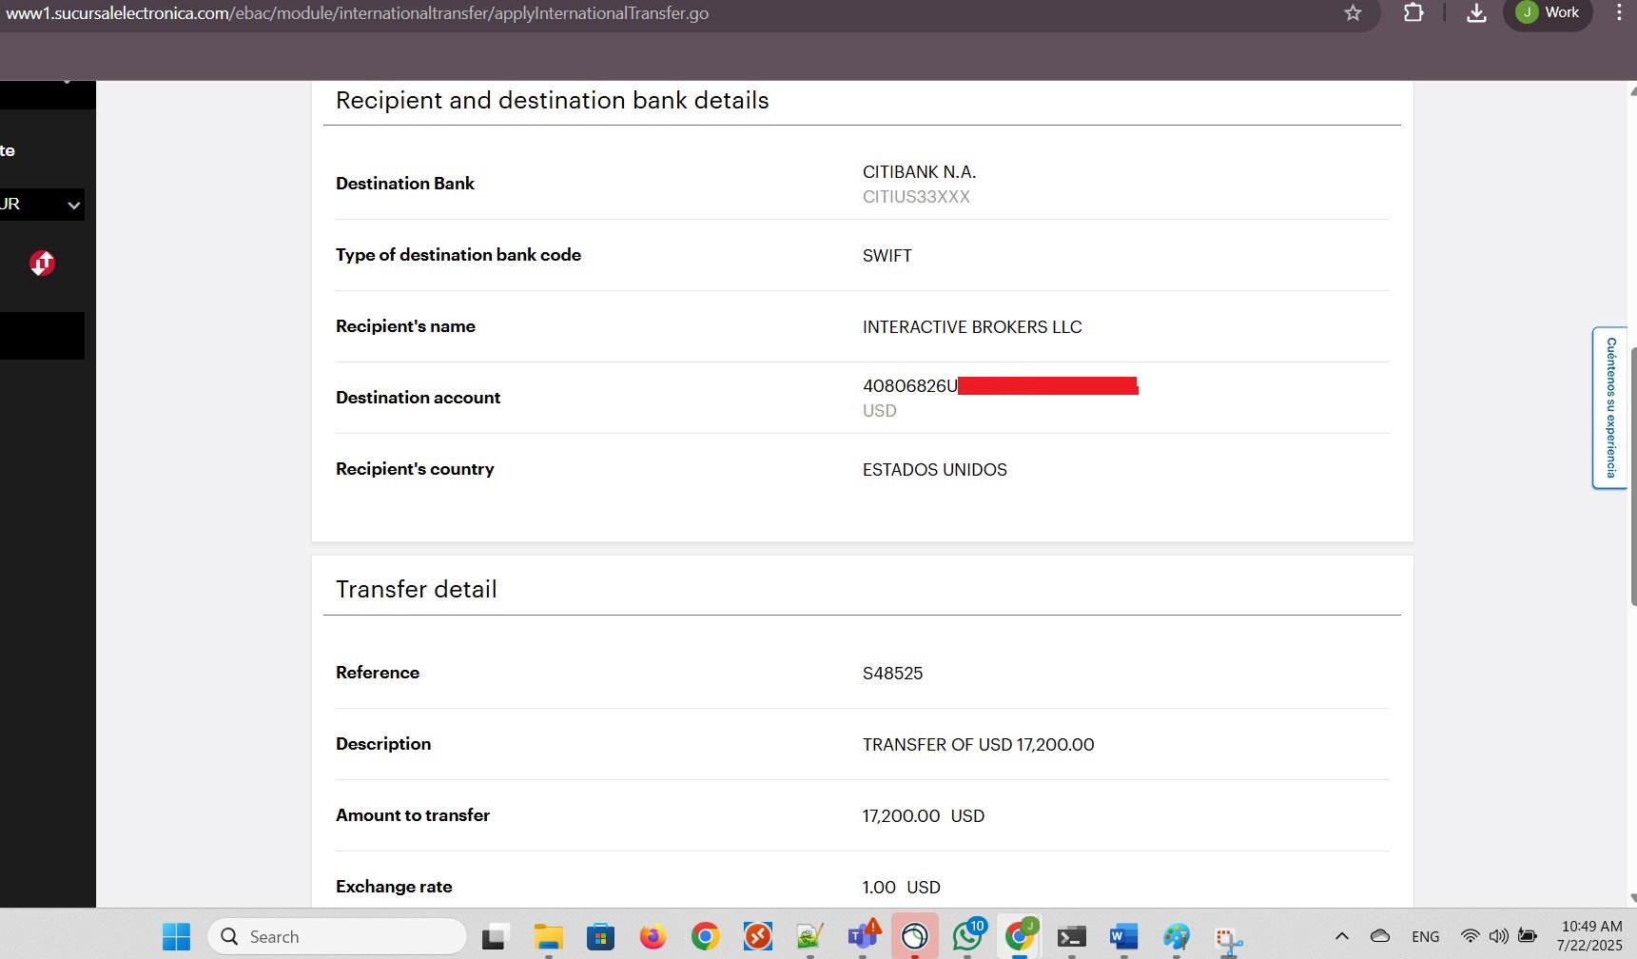Click the vertical page scrollbar
The height and width of the screenshot is (959, 1637).
tap(1632, 476)
